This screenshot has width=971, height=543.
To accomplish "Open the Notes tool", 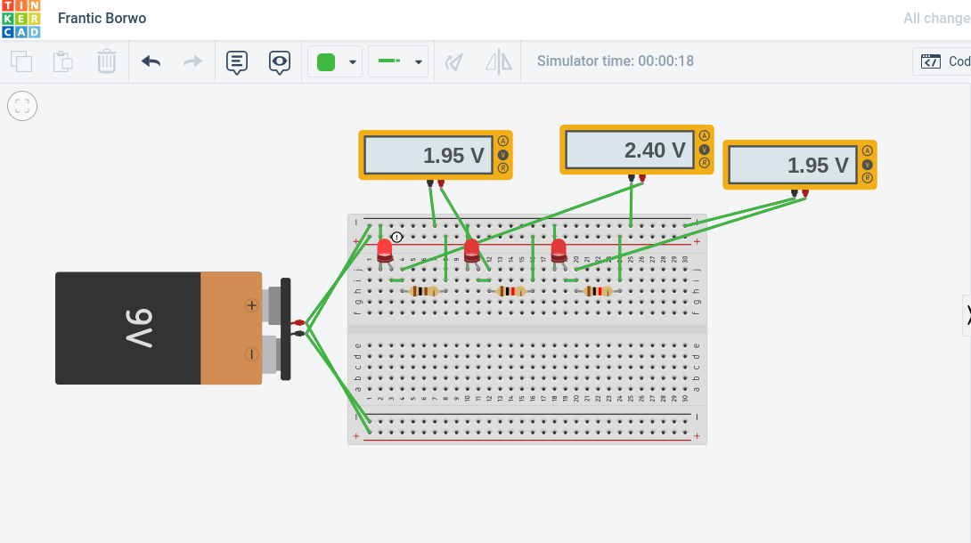I will click(x=237, y=61).
